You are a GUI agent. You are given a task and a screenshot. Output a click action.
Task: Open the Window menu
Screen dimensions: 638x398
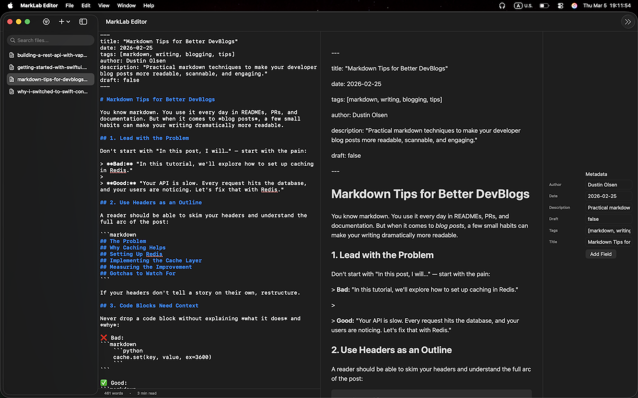click(126, 5)
